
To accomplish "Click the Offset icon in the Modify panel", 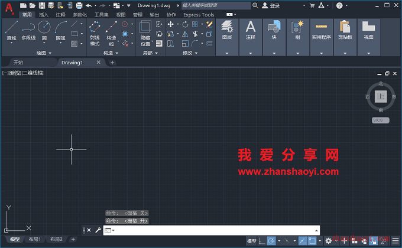I will pyautogui.click(x=209, y=43).
